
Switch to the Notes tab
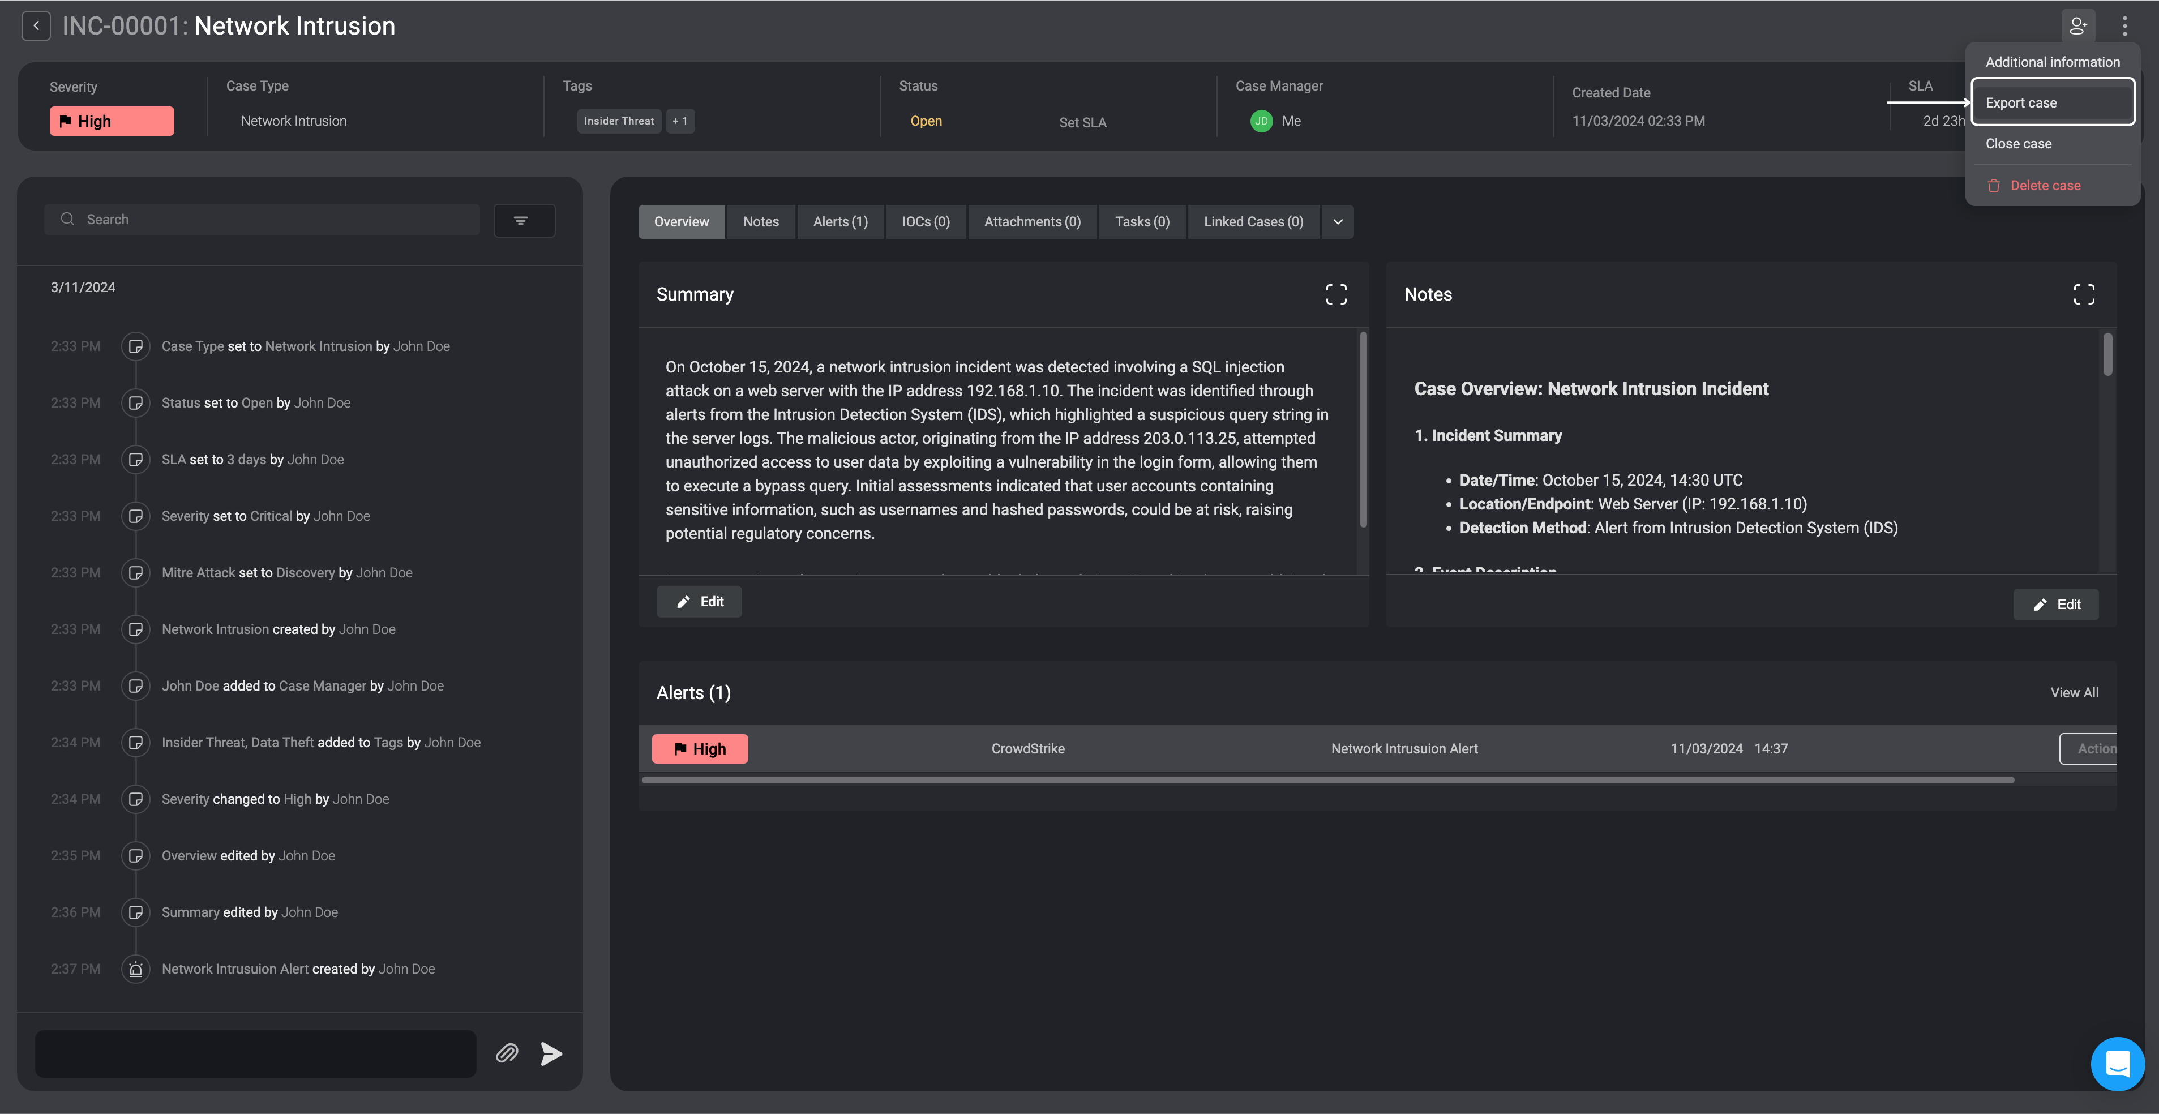point(761,222)
